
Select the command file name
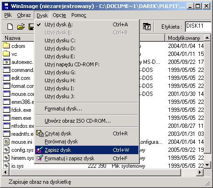(23, 70)
